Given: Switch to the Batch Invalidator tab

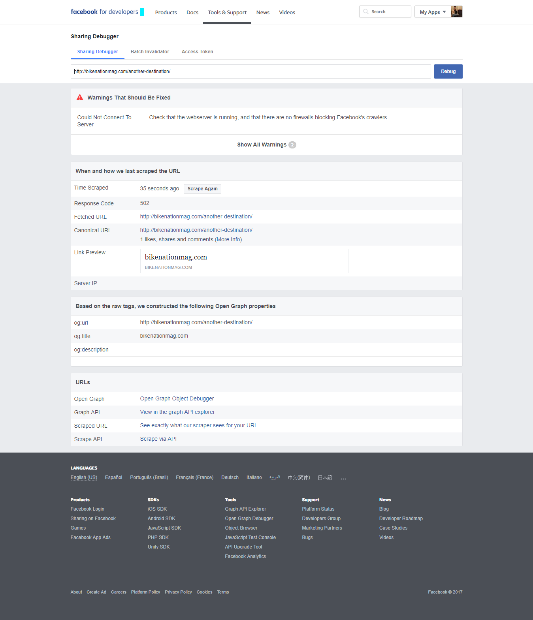Looking at the screenshot, I should tap(150, 52).
